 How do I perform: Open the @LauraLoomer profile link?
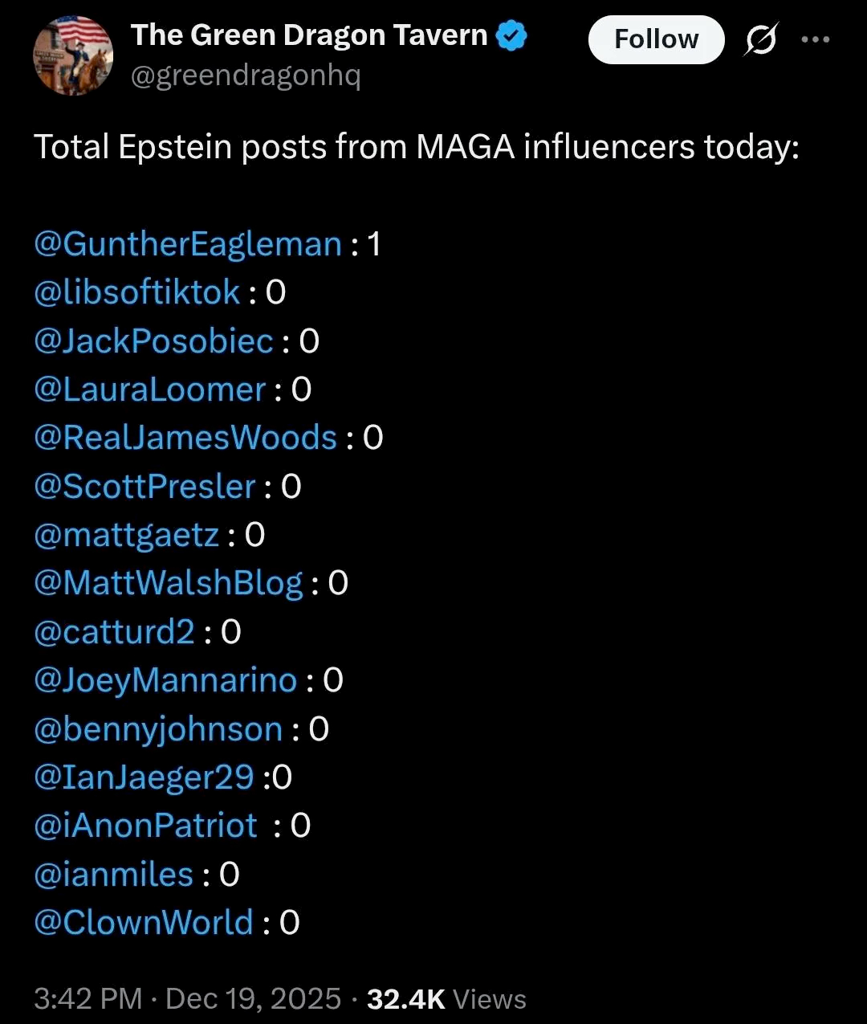(x=149, y=390)
